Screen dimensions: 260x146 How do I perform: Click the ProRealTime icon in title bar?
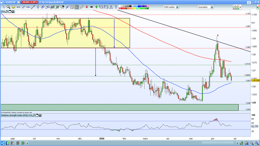point(2,2)
